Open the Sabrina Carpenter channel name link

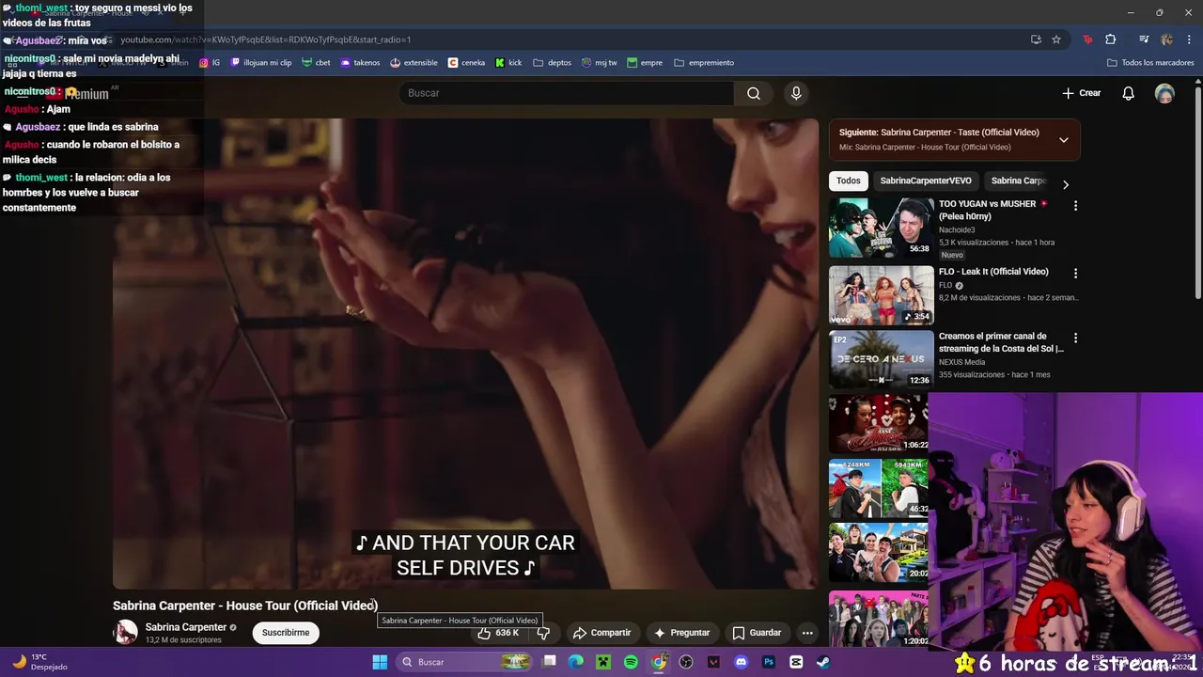pos(185,627)
